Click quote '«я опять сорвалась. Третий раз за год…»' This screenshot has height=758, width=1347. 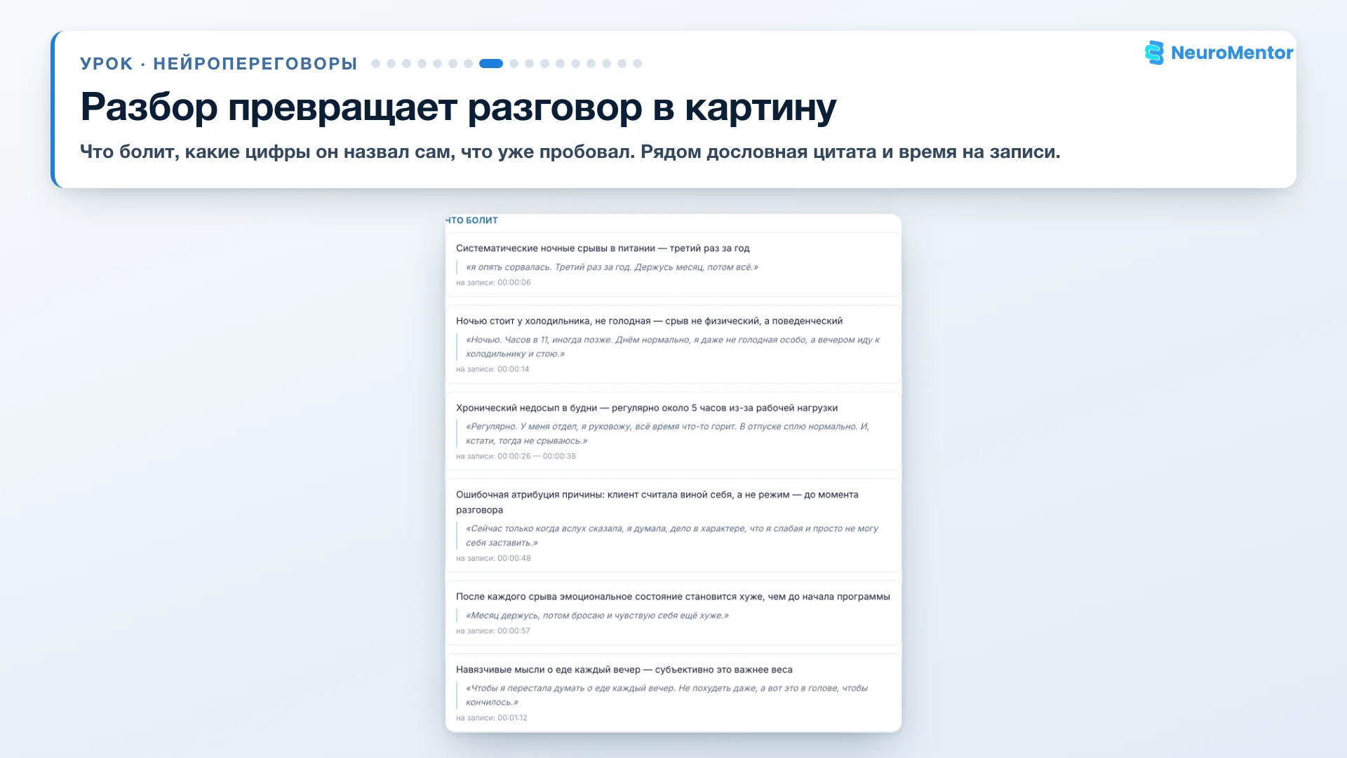612,267
